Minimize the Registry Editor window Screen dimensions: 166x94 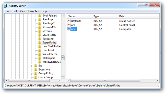(141, 5)
